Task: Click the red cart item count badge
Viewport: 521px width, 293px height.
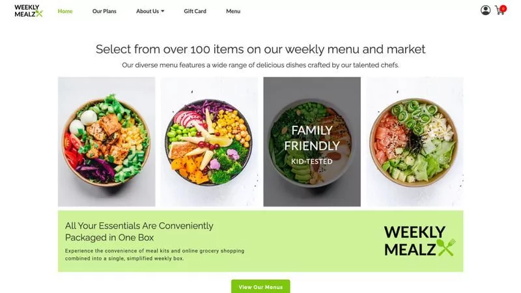Action: (x=503, y=8)
